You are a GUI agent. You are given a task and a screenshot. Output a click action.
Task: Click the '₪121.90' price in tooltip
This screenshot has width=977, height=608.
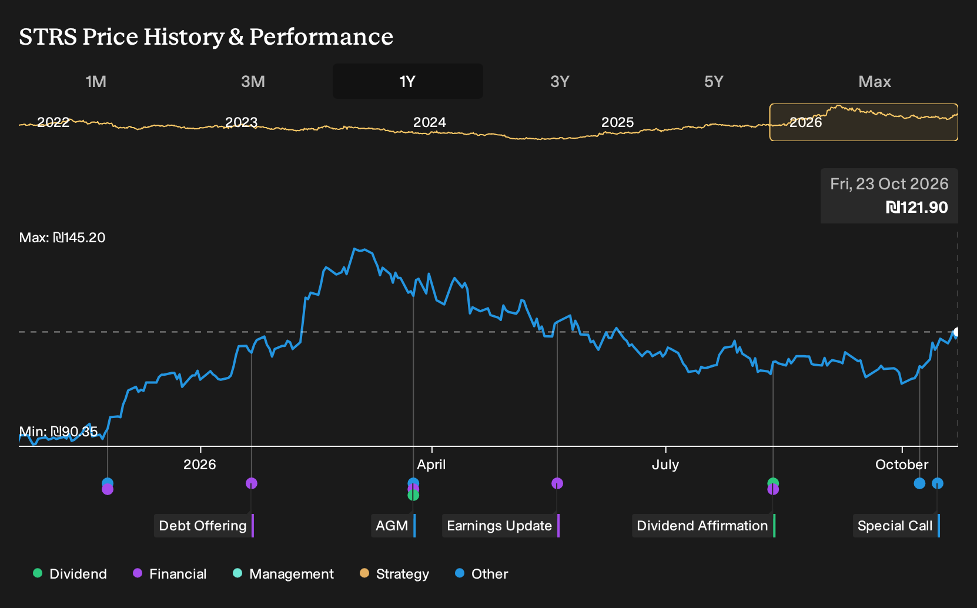point(917,208)
